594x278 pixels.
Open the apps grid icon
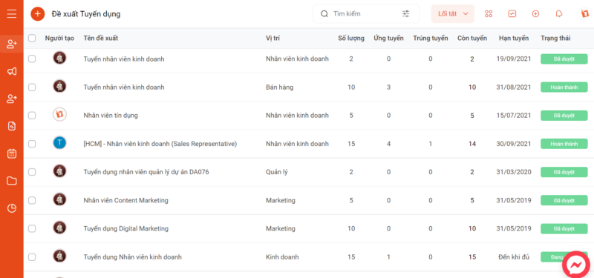[489, 14]
